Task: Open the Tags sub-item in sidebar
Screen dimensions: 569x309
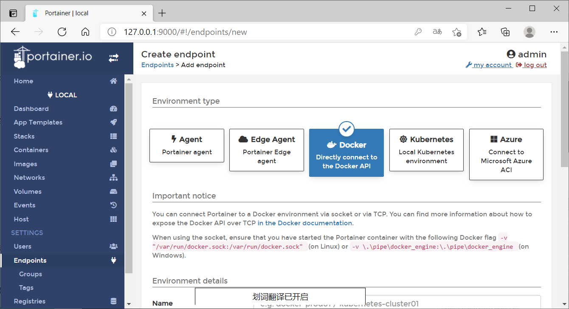Action: [26, 288]
